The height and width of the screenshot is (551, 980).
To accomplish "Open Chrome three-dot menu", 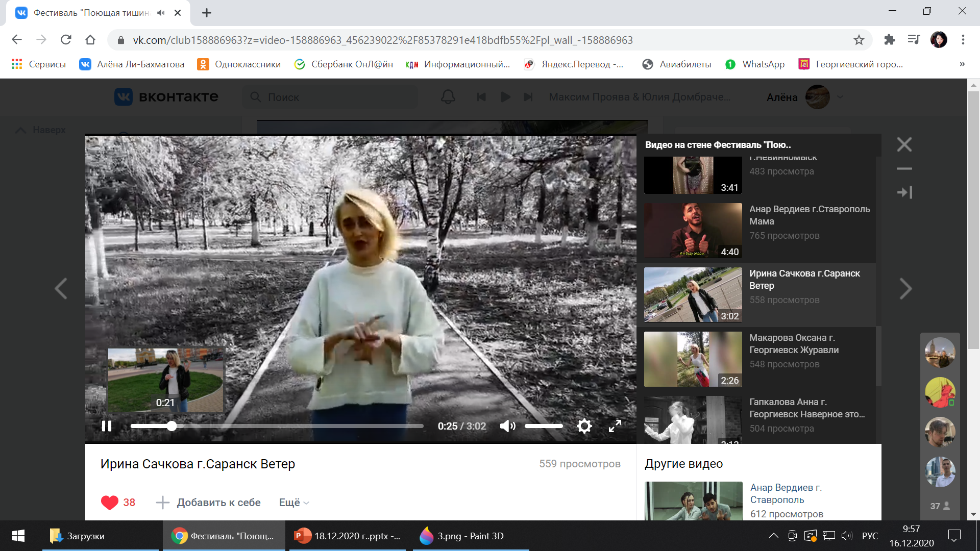I will (x=963, y=40).
